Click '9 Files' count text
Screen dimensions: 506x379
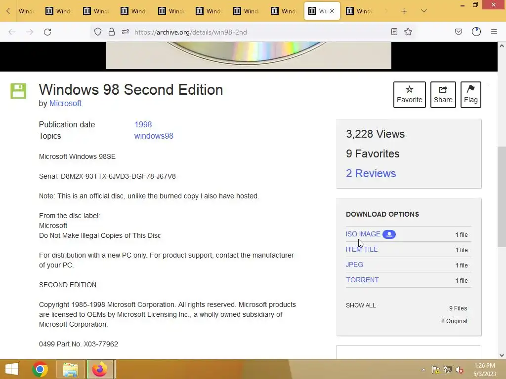(458, 308)
